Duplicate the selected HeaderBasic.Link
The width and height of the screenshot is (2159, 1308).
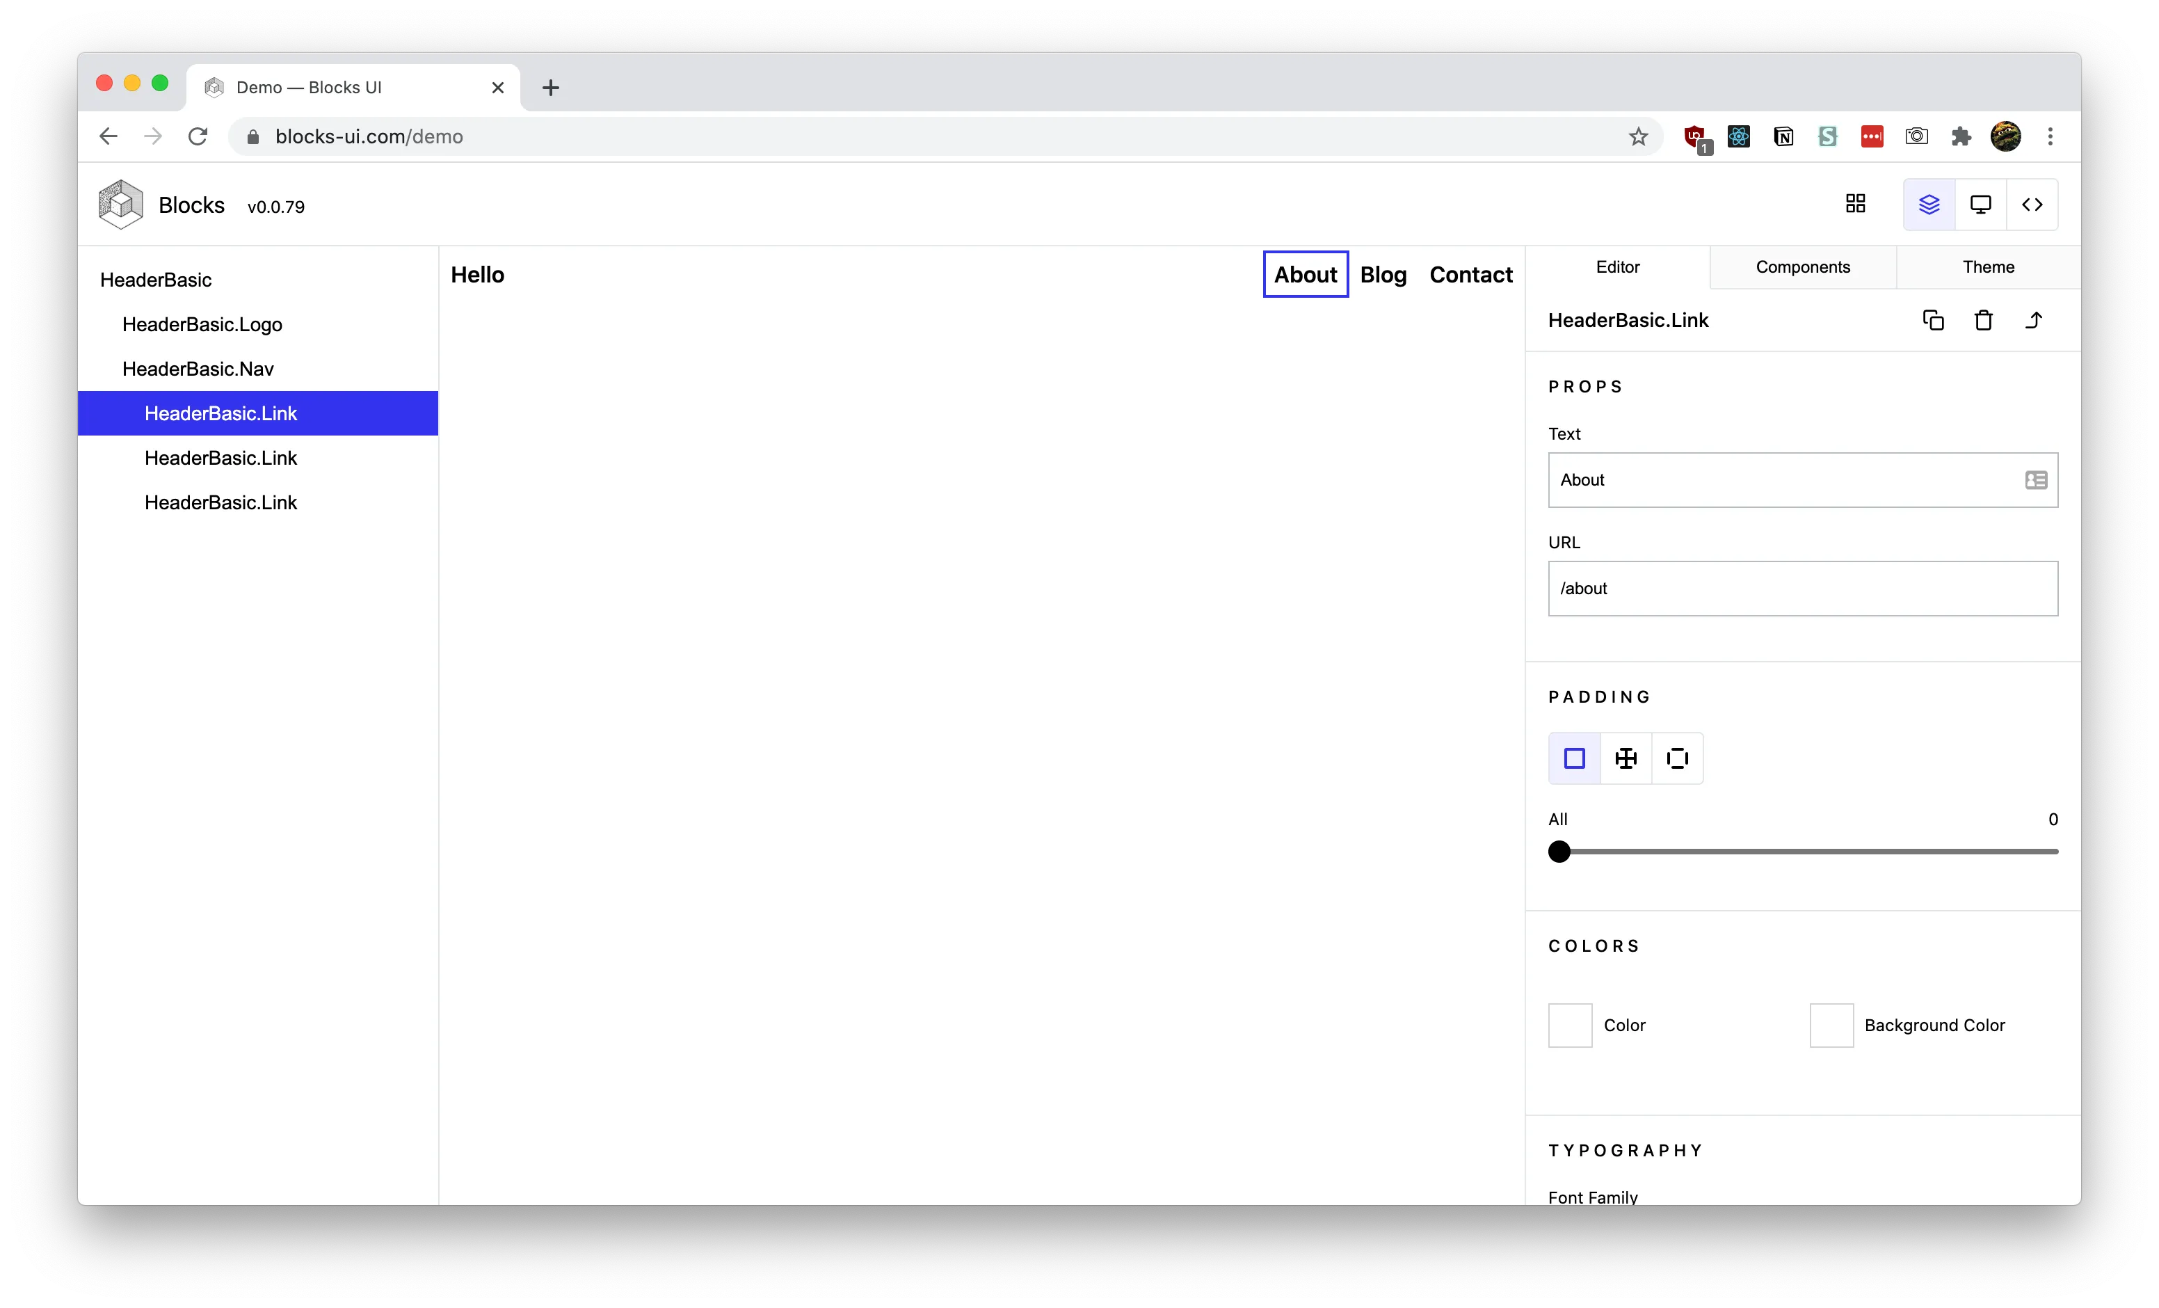point(1934,319)
